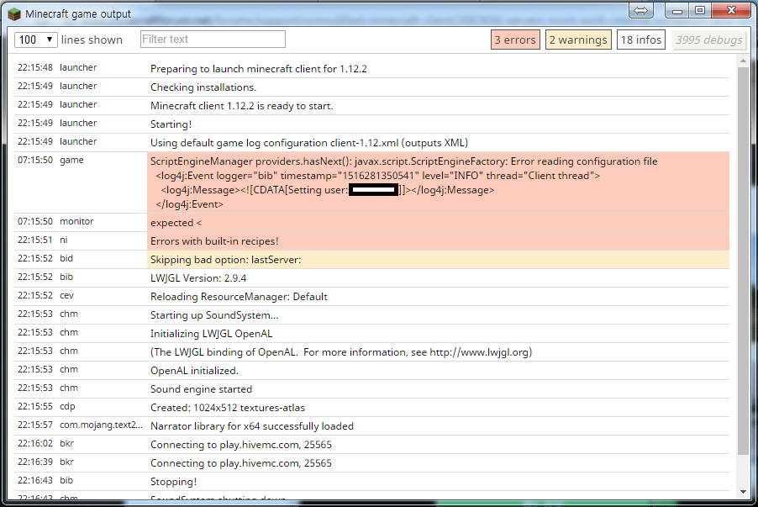758x507 pixels.
Task: Click the double-arrow icon in title bar
Action: 640,10
